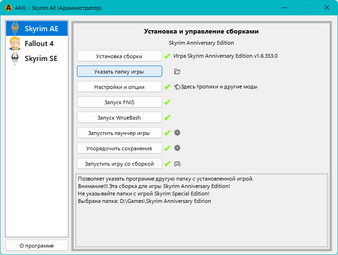Click the green checkmark beside Установка сборки
The height and width of the screenshot is (255, 338).
(x=167, y=56)
